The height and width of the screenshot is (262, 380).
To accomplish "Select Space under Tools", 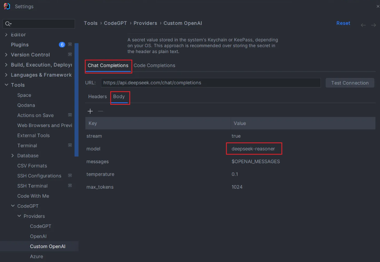I will tap(24, 95).
